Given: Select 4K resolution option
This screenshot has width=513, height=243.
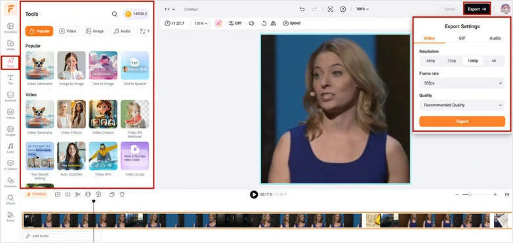Looking at the screenshot, I should pos(494,61).
